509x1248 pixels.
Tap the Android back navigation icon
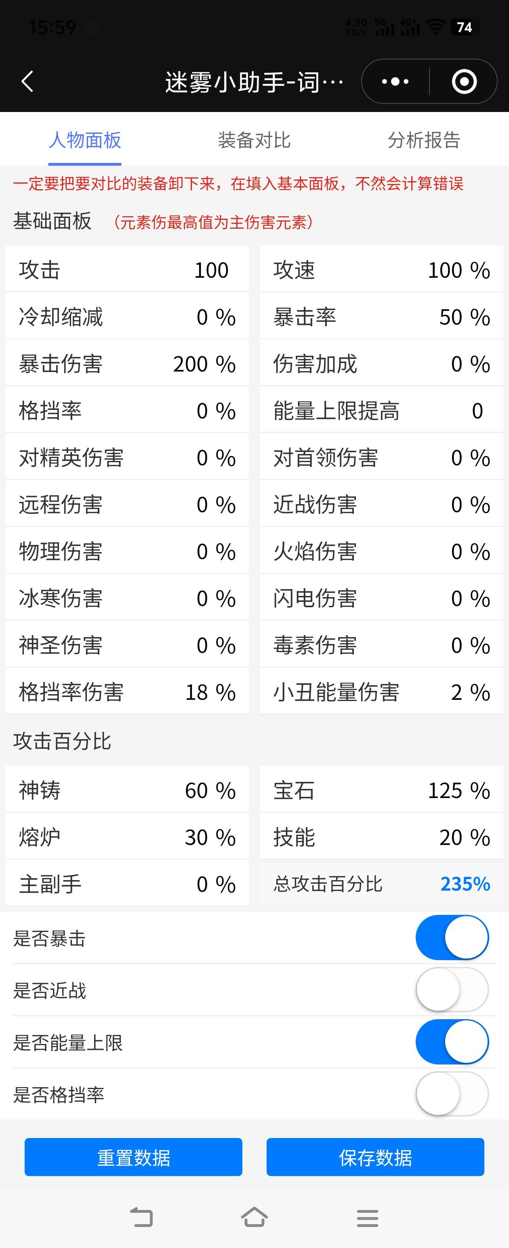pyautogui.click(x=141, y=1216)
